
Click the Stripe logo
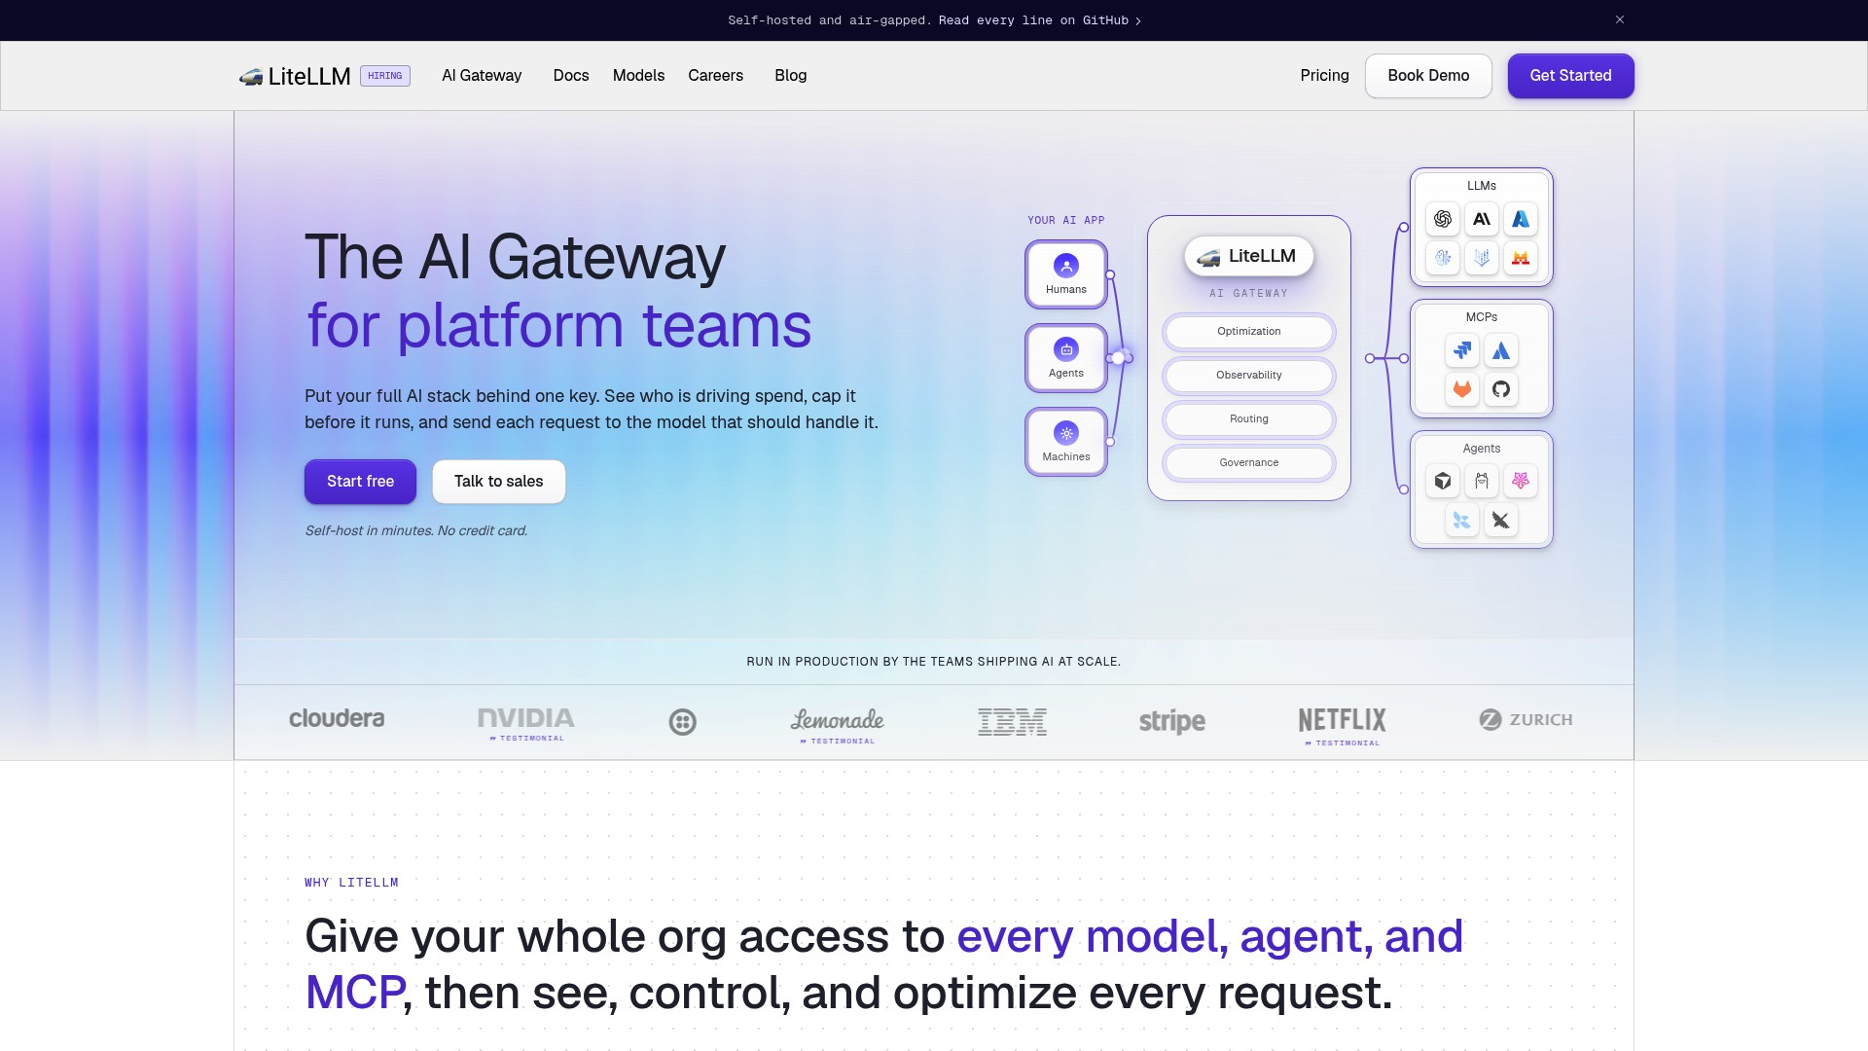1172,721
